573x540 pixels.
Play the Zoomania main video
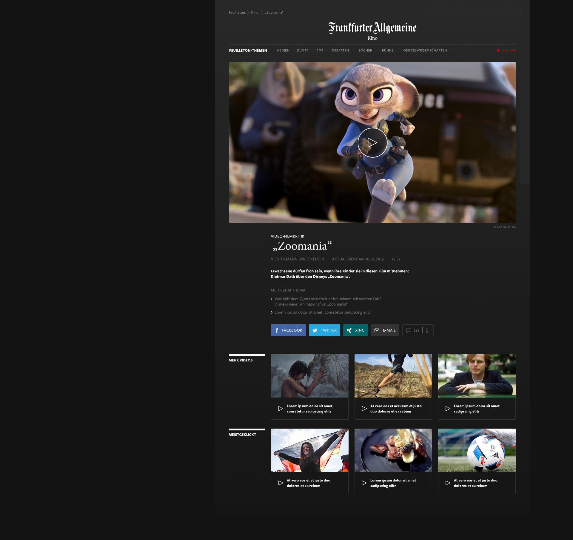pyautogui.click(x=372, y=142)
